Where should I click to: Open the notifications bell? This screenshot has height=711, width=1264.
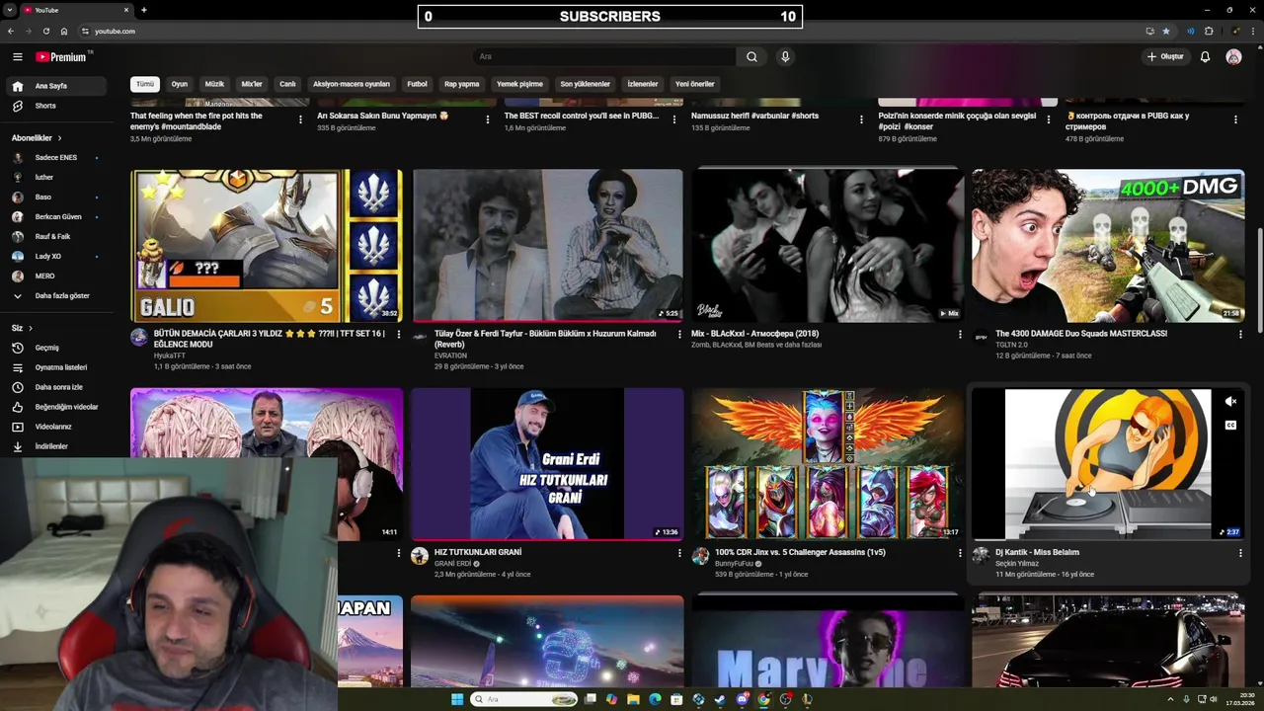pos(1205,57)
